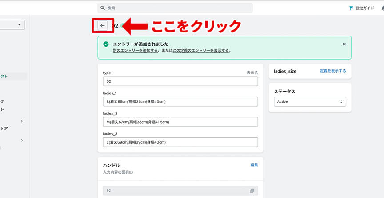Click the search field at top
This screenshot has height=198, width=384.
pos(175,8)
